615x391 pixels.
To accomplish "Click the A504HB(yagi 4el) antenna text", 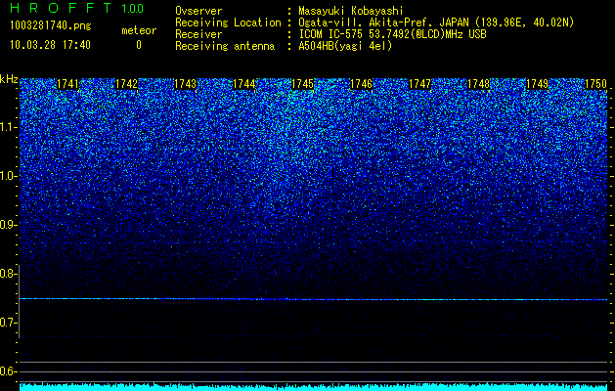I will [345, 46].
